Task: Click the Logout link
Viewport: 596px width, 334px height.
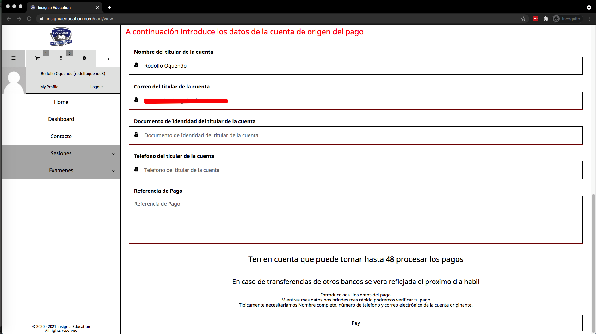Action: [96, 87]
